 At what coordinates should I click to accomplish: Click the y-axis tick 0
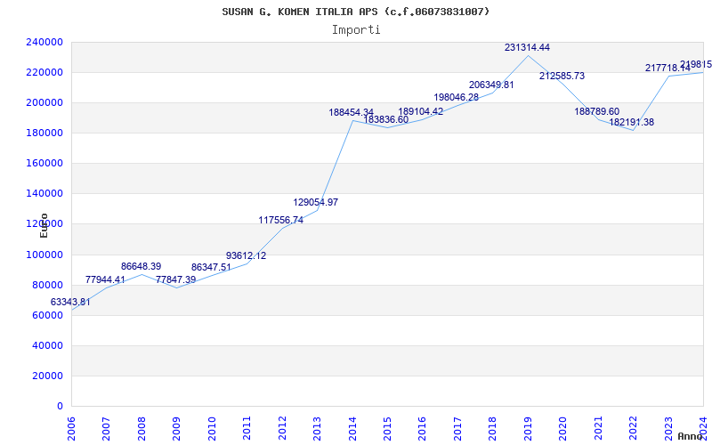(60, 407)
